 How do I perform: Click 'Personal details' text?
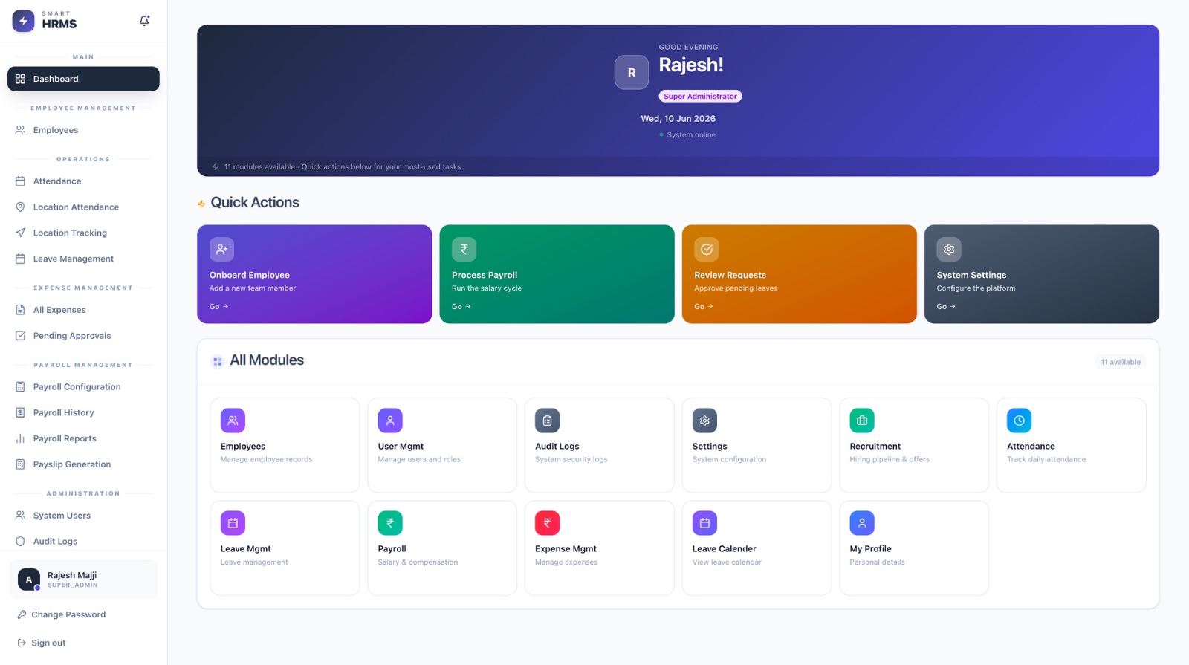coord(877,562)
